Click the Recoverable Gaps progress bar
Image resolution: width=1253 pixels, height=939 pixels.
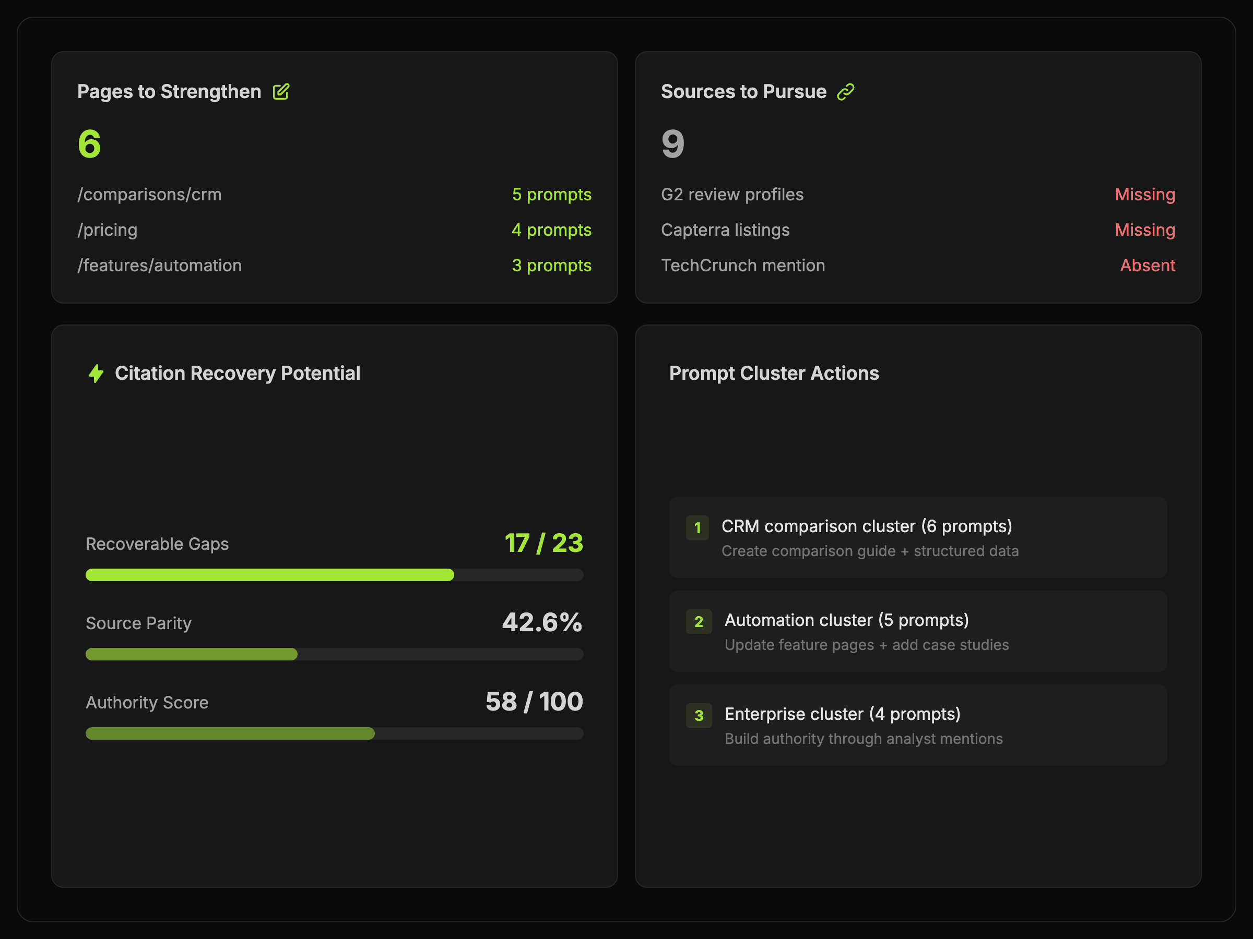pos(334,575)
